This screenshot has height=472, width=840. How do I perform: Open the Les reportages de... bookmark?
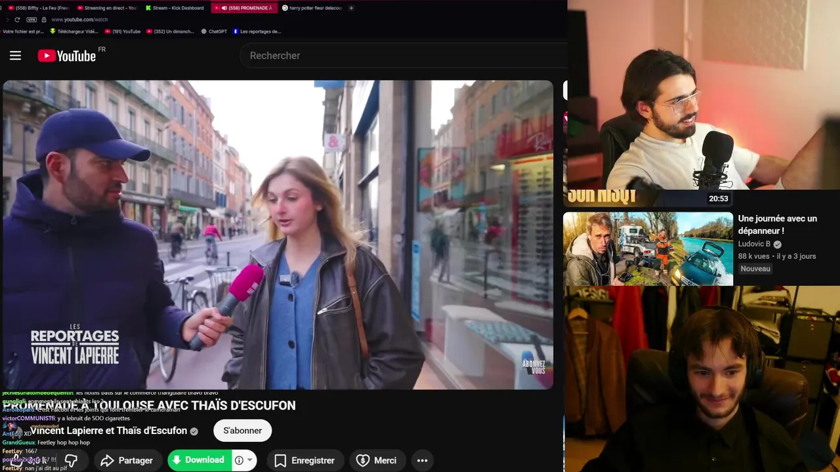[257, 31]
